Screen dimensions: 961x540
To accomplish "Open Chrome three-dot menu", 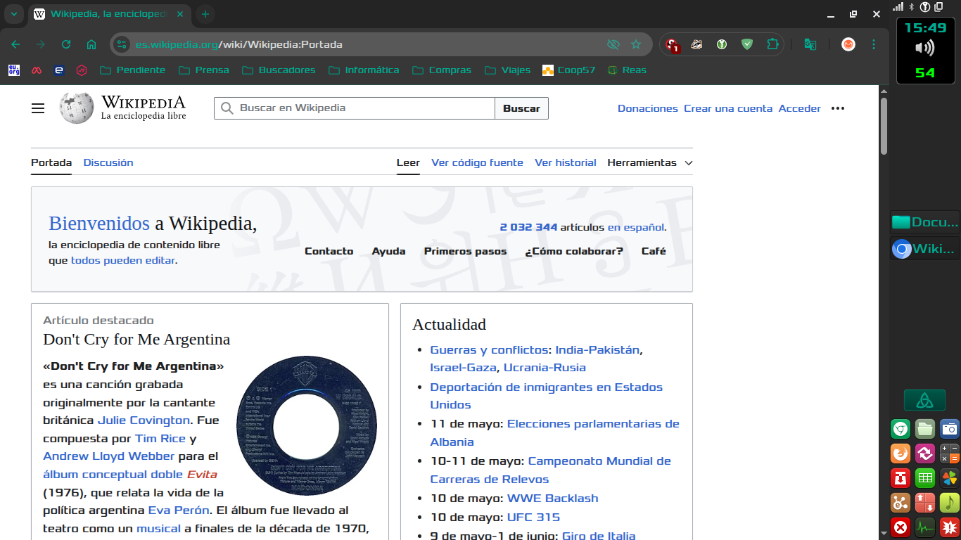I will 874,44.
